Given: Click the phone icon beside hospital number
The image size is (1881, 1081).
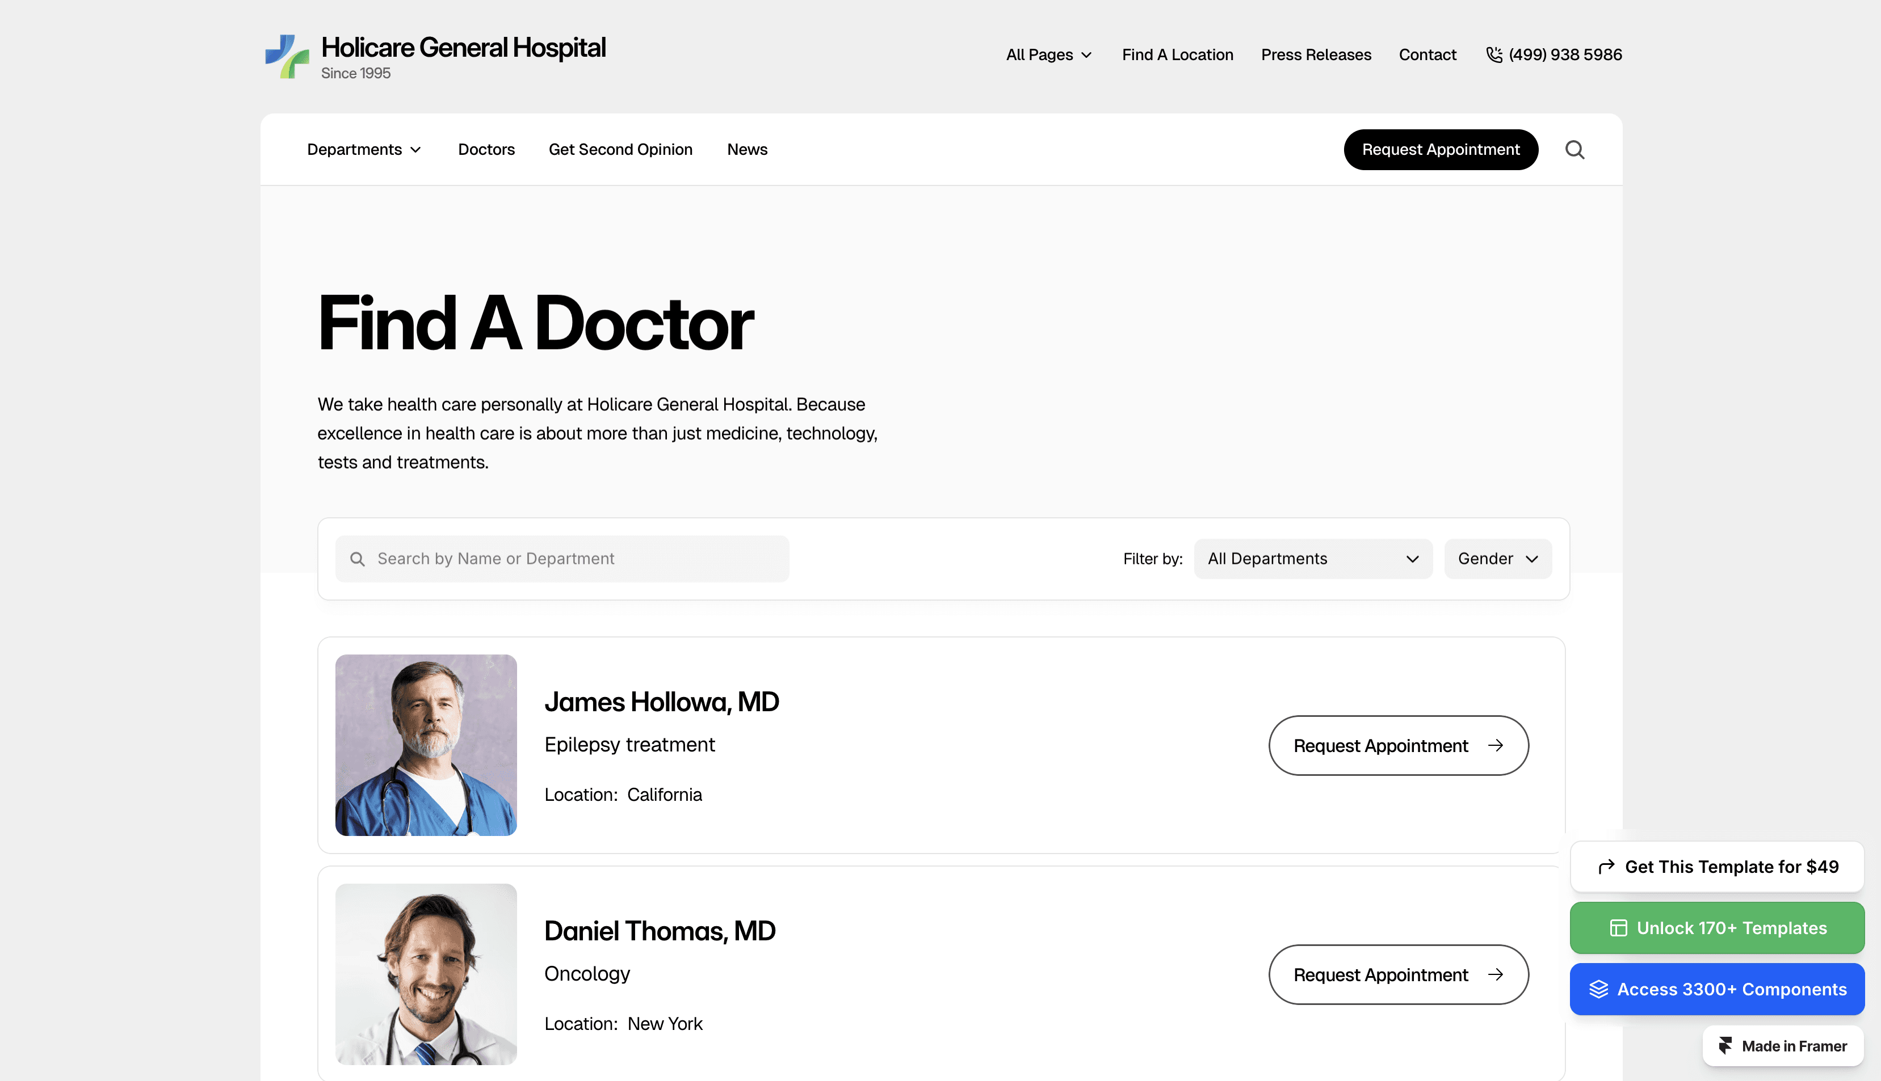Looking at the screenshot, I should coord(1494,54).
